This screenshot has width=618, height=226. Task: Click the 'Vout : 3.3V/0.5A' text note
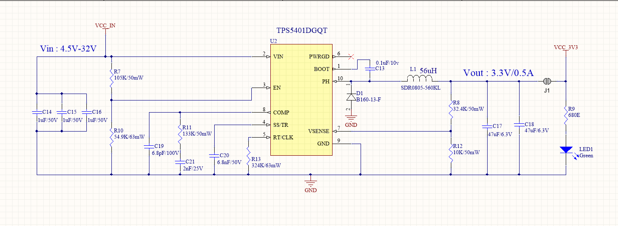(x=498, y=73)
